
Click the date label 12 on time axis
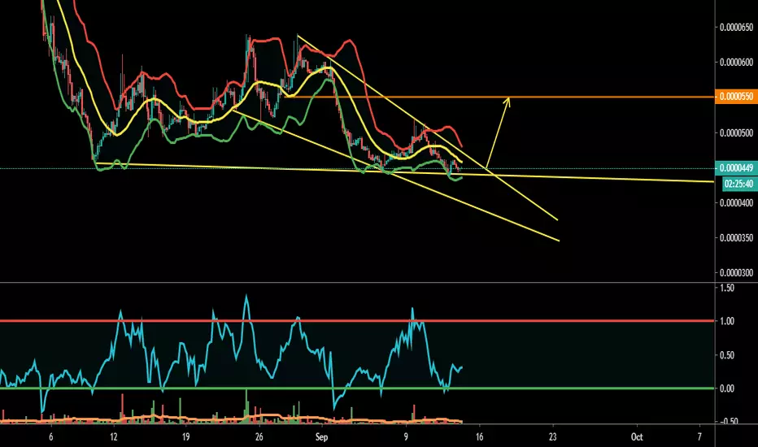point(114,437)
